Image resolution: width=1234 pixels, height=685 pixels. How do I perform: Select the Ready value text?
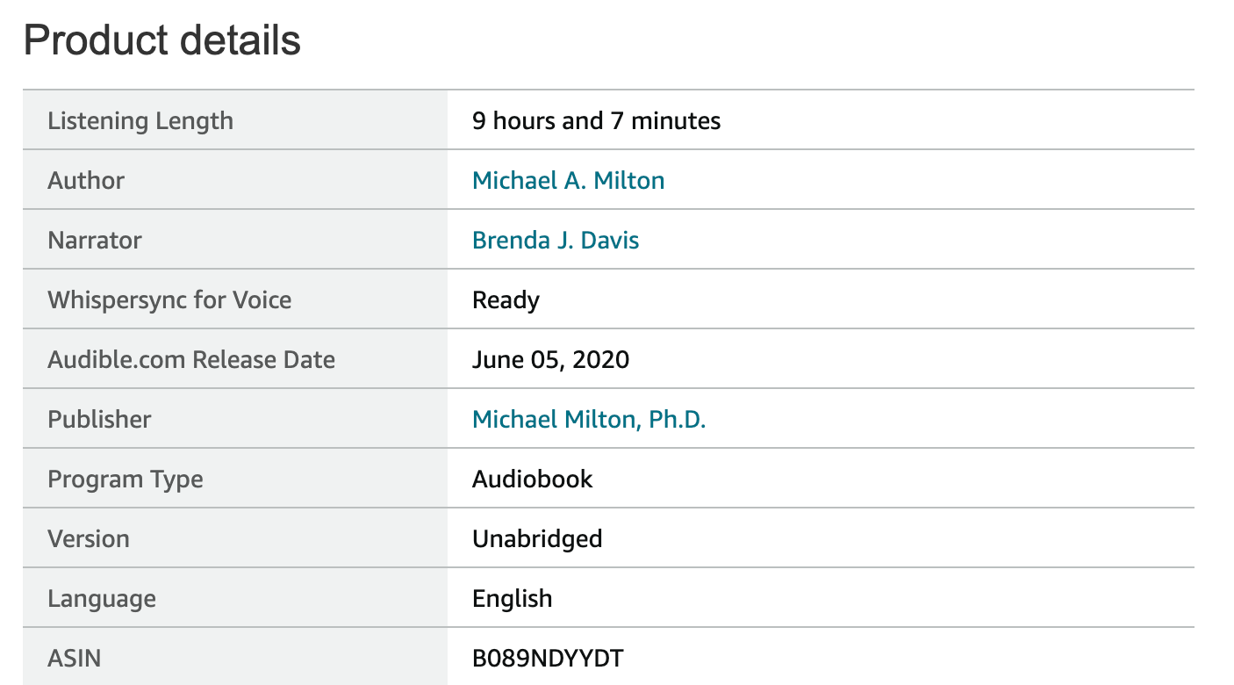(x=506, y=300)
